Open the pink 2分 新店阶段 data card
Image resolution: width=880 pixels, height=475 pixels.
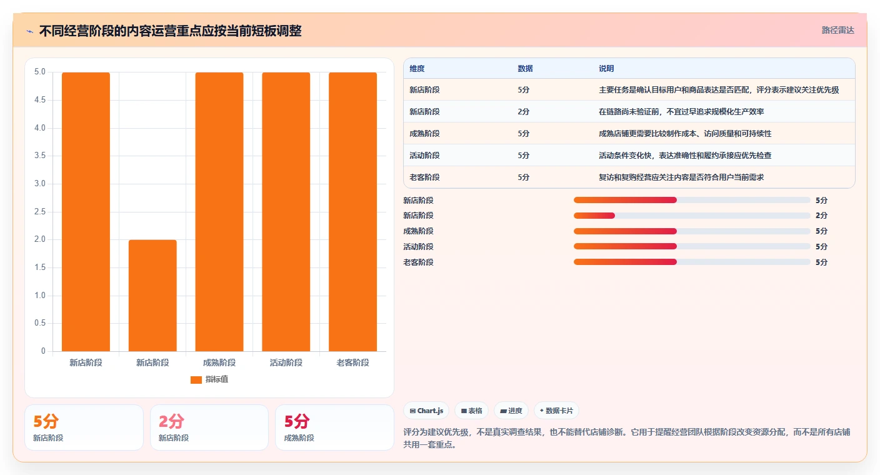click(x=209, y=427)
